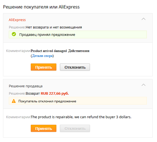Accept the AliExpress decision with Принять
157x142 pixels.
tap(43, 67)
